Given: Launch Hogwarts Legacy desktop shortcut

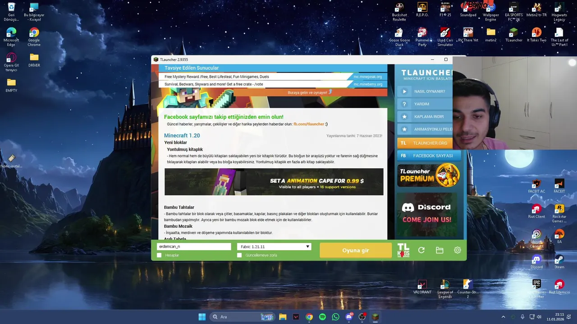Looking at the screenshot, I should pos(559,12).
